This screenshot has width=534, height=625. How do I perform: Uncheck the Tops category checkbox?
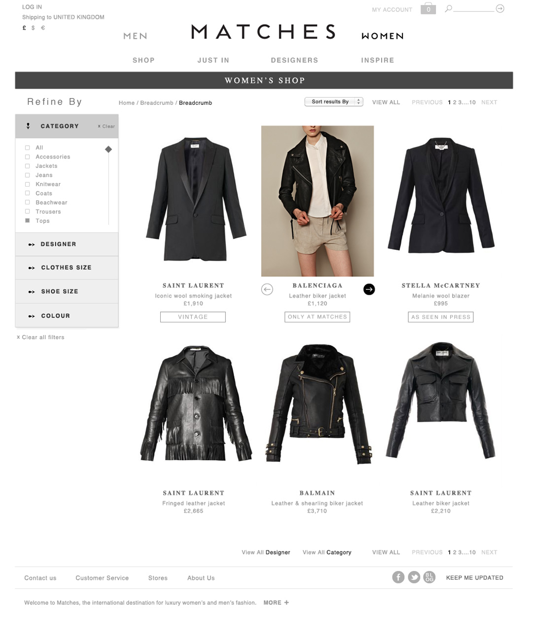[x=28, y=221]
